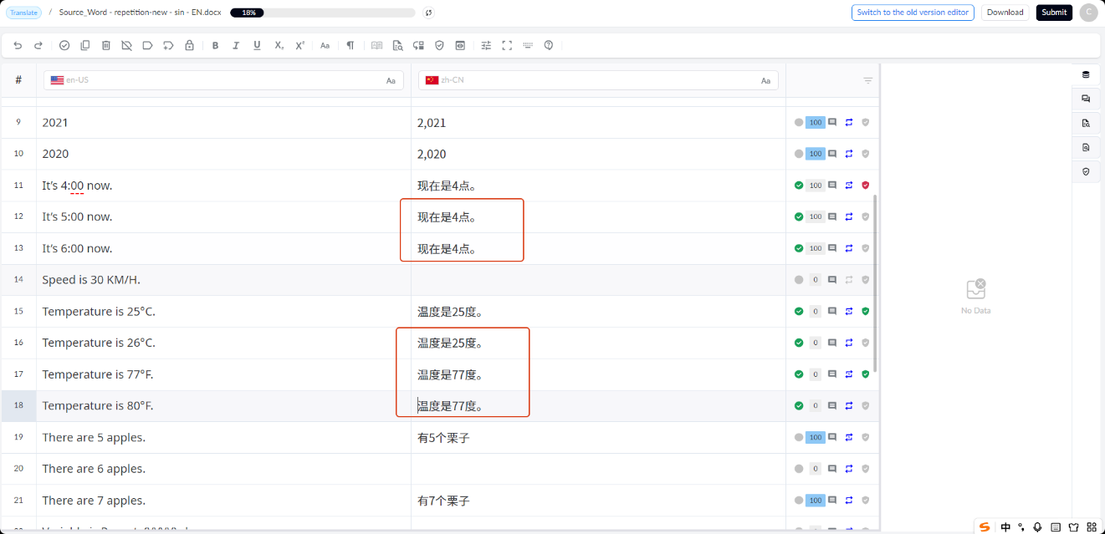Click the shield QA check toolbar icon
The height and width of the screenshot is (534, 1105).
coord(439,45)
